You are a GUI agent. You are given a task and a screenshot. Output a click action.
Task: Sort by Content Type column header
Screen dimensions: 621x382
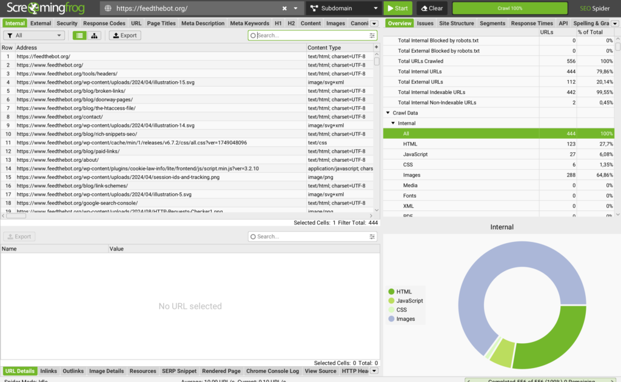pos(340,47)
